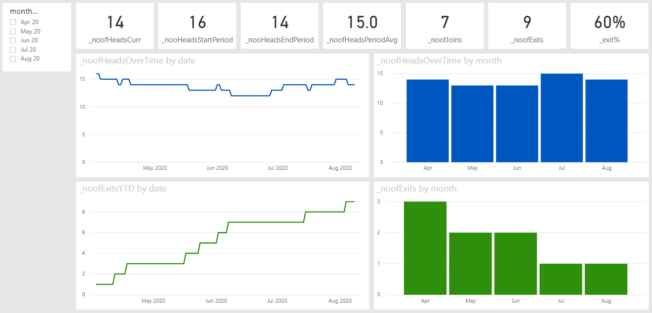Click the _noofHeadsOverTime by date chart title

(x=137, y=61)
